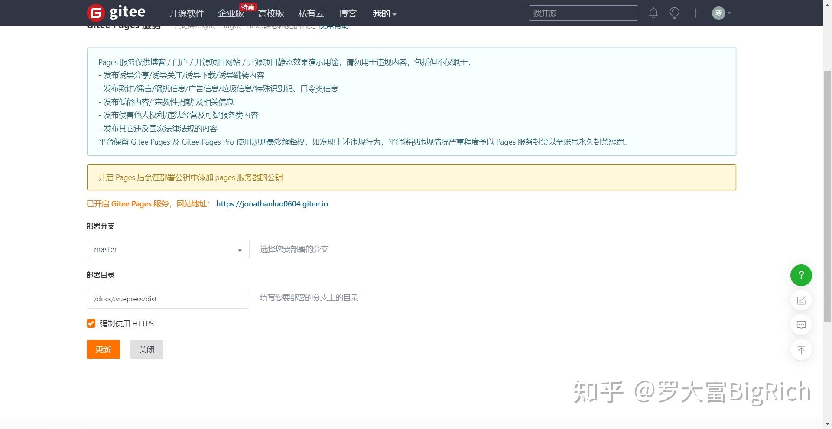Uncheck the orange checkbox above 更新 button
The image size is (832, 429).
click(x=91, y=323)
